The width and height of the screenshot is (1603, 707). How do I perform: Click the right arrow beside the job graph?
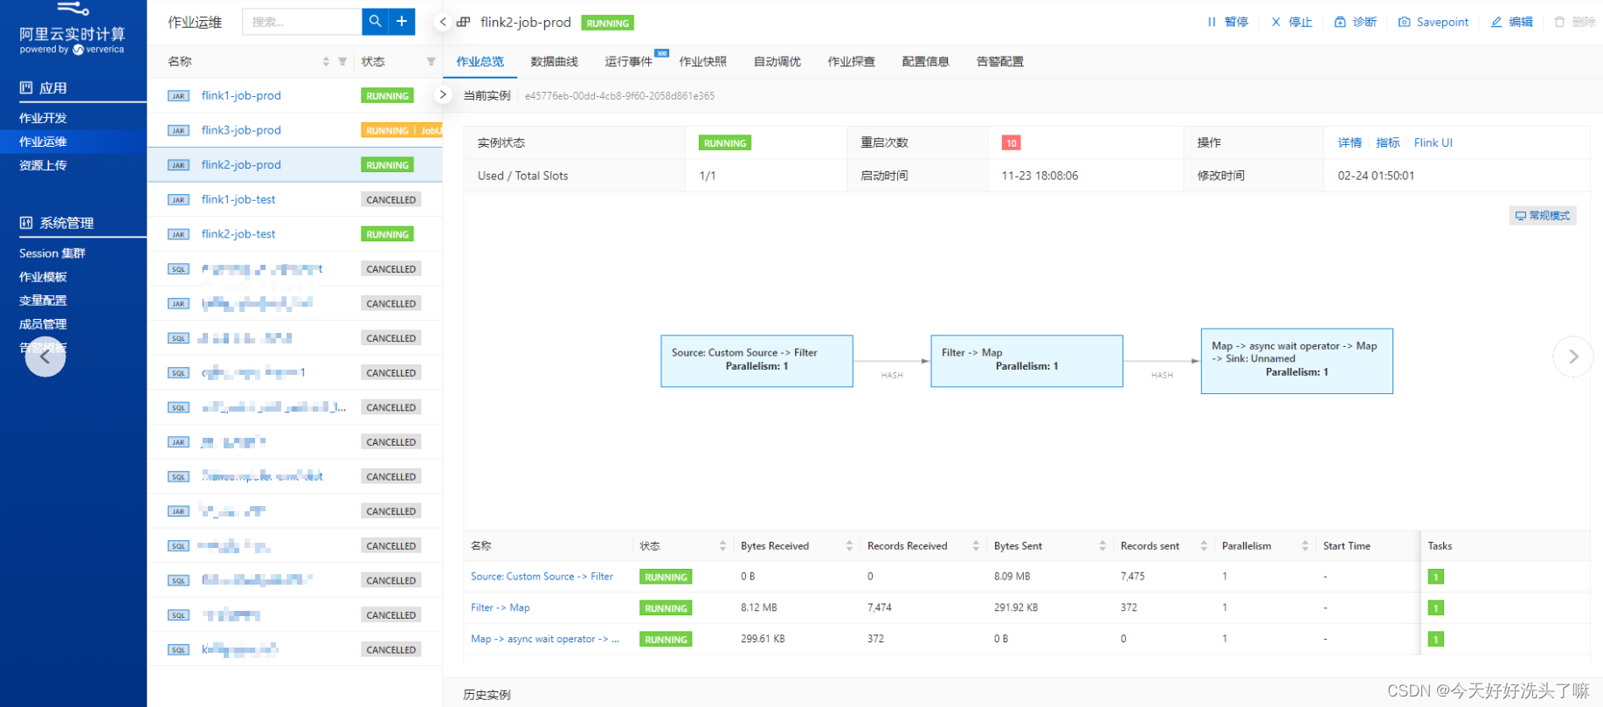(x=1572, y=357)
